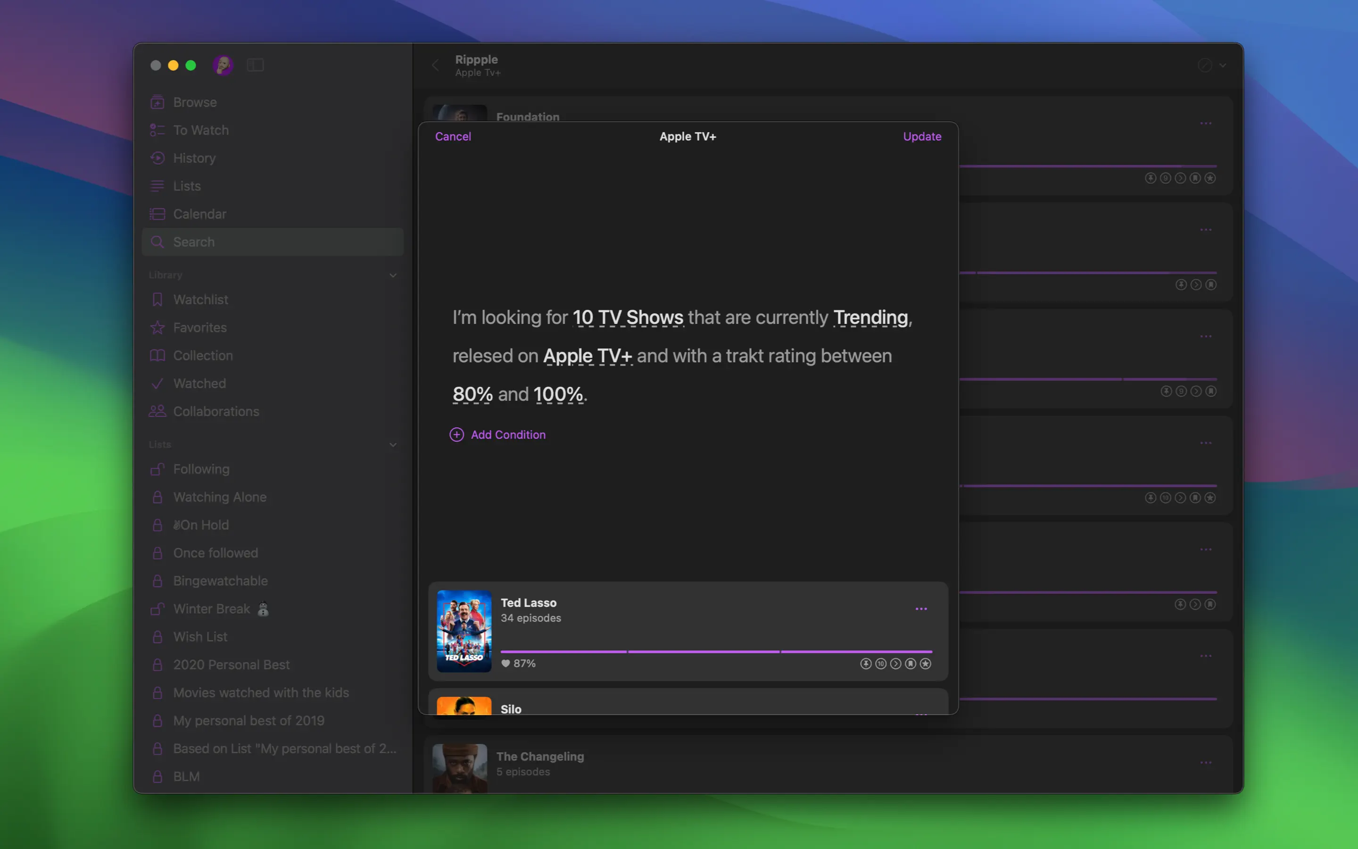Open the top-right filter dropdown arrow

1223,65
